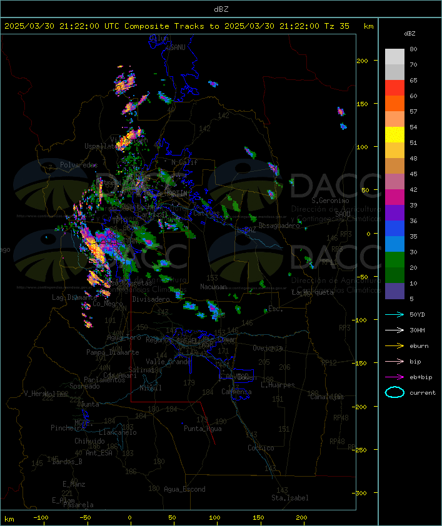Click the N_Calif map label

point(184,162)
